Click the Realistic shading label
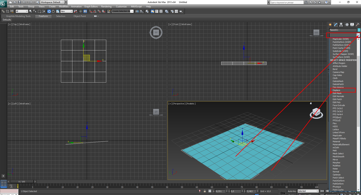361x195 pixels. (x=191, y=104)
